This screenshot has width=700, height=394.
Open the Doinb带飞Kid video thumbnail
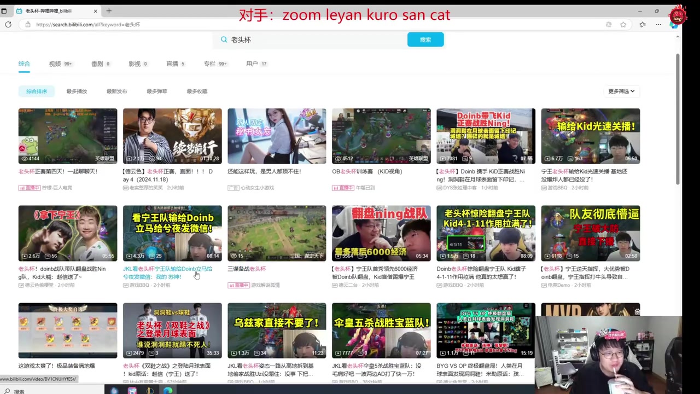click(x=486, y=136)
